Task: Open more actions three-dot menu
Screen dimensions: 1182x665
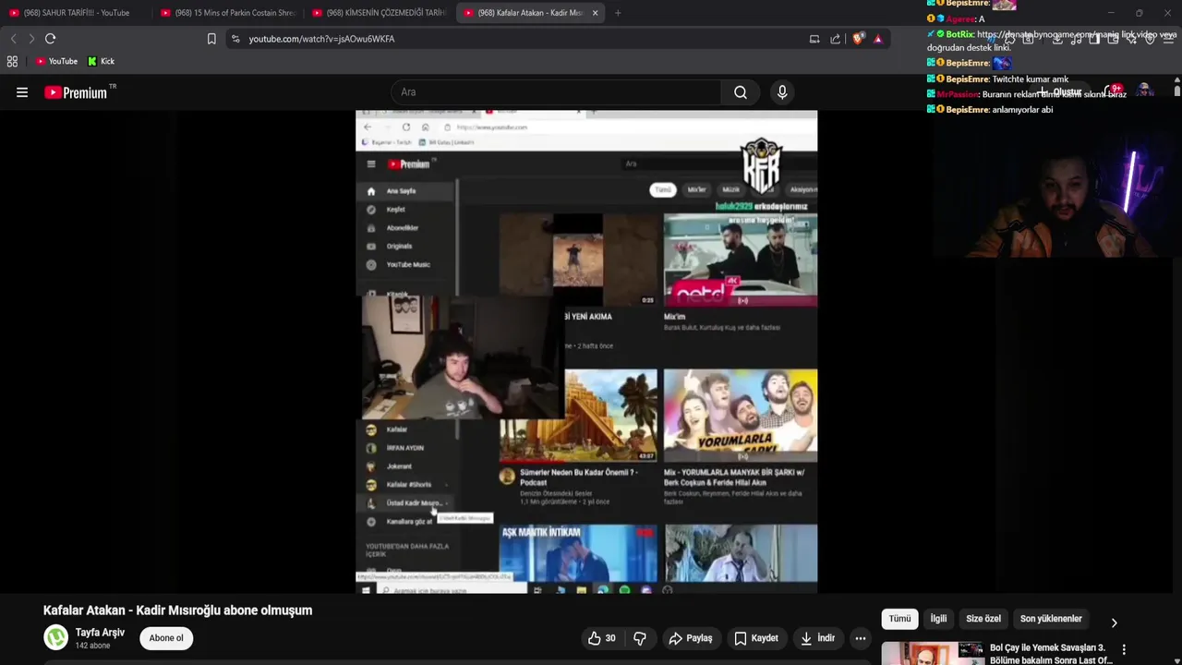Action: pos(861,638)
